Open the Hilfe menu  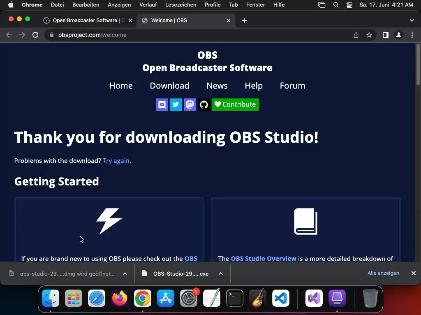(x=279, y=5)
